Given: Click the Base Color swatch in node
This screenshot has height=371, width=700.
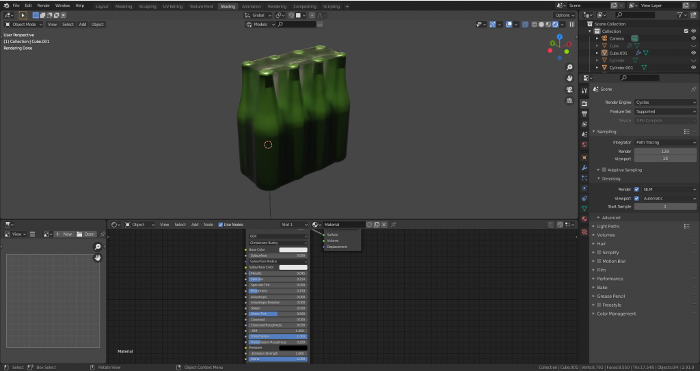Looking at the screenshot, I should [x=293, y=250].
